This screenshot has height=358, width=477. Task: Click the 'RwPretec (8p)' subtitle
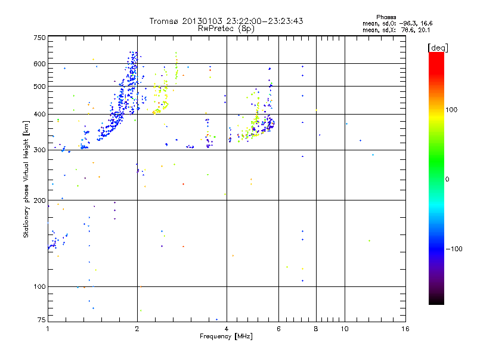click(226, 29)
